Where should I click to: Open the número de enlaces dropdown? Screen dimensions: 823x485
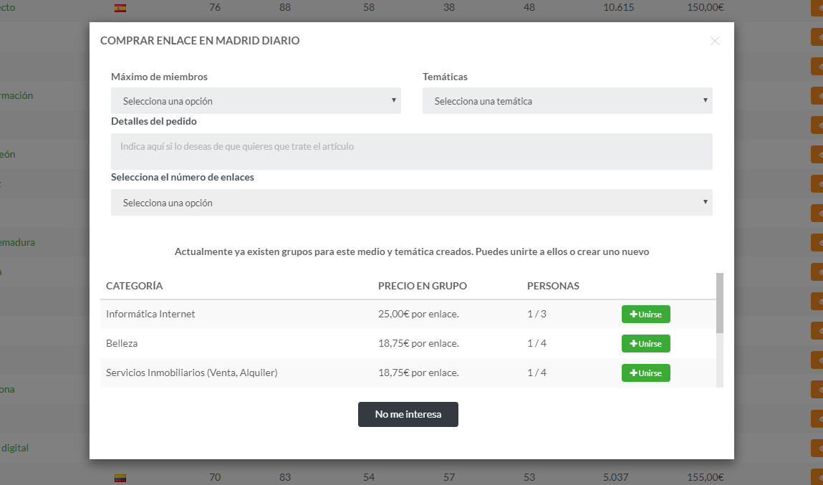click(411, 203)
